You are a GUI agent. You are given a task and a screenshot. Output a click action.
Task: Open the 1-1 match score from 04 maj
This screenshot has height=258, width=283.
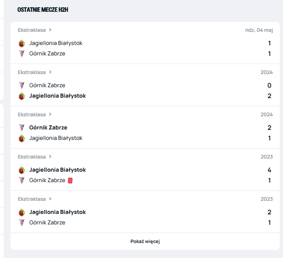point(269,48)
